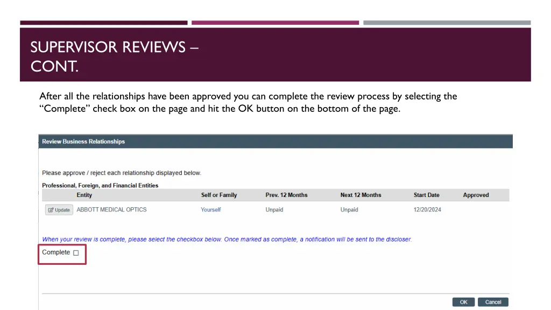Click the Entity column header

click(x=84, y=195)
